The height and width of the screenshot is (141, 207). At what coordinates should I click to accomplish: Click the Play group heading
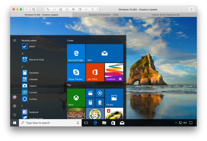point(69,85)
